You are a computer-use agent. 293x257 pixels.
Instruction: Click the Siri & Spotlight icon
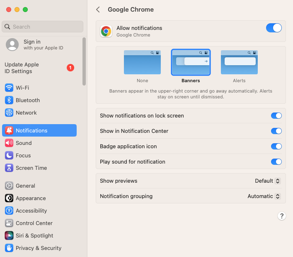[9, 235]
